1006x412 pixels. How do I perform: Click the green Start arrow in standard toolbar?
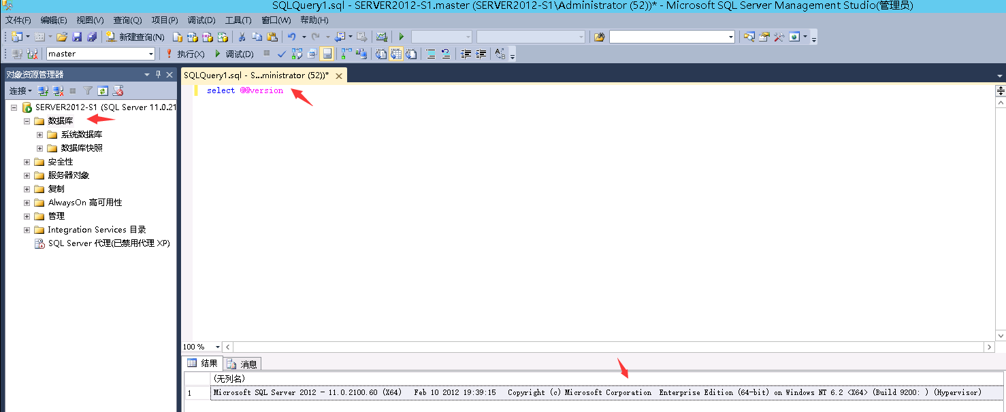[x=402, y=37]
